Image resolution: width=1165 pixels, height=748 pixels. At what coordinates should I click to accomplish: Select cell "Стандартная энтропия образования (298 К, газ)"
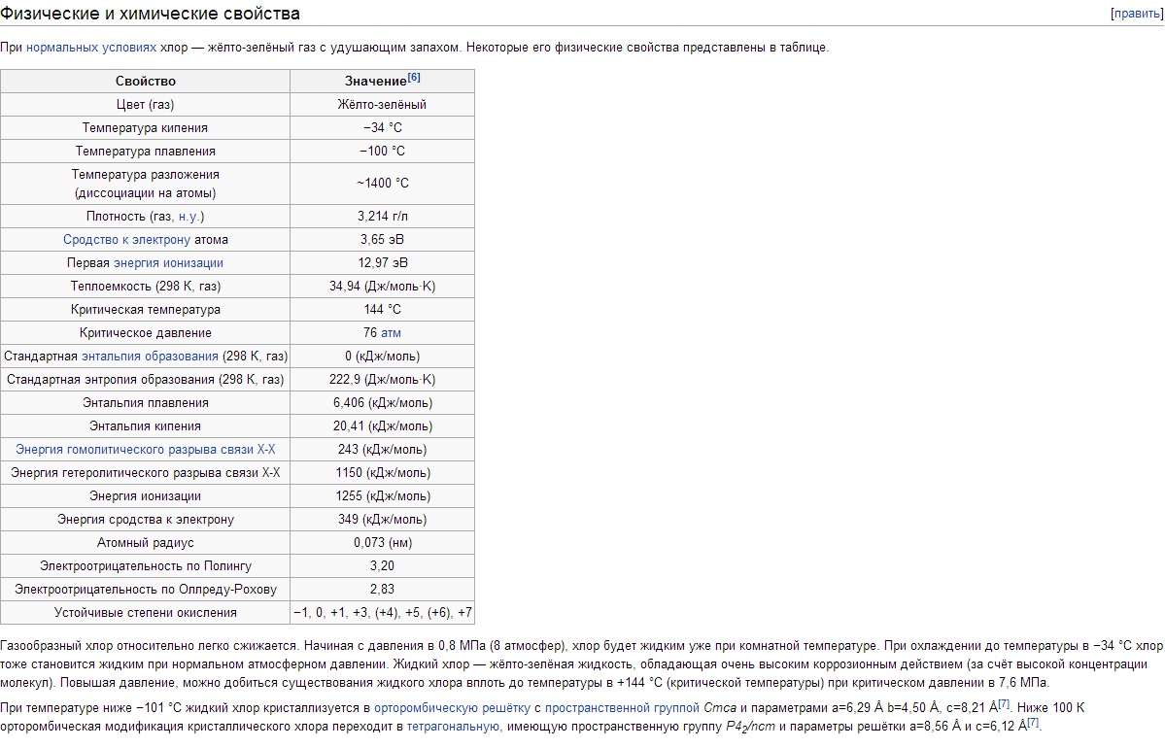pyautogui.click(x=145, y=380)
